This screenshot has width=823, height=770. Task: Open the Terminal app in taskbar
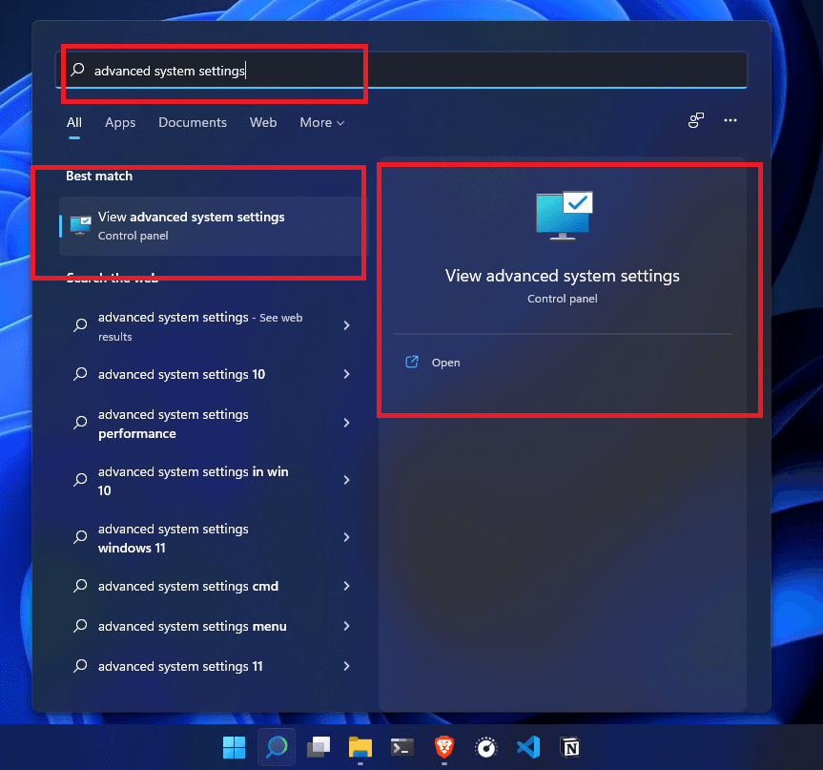coord(402,747)
